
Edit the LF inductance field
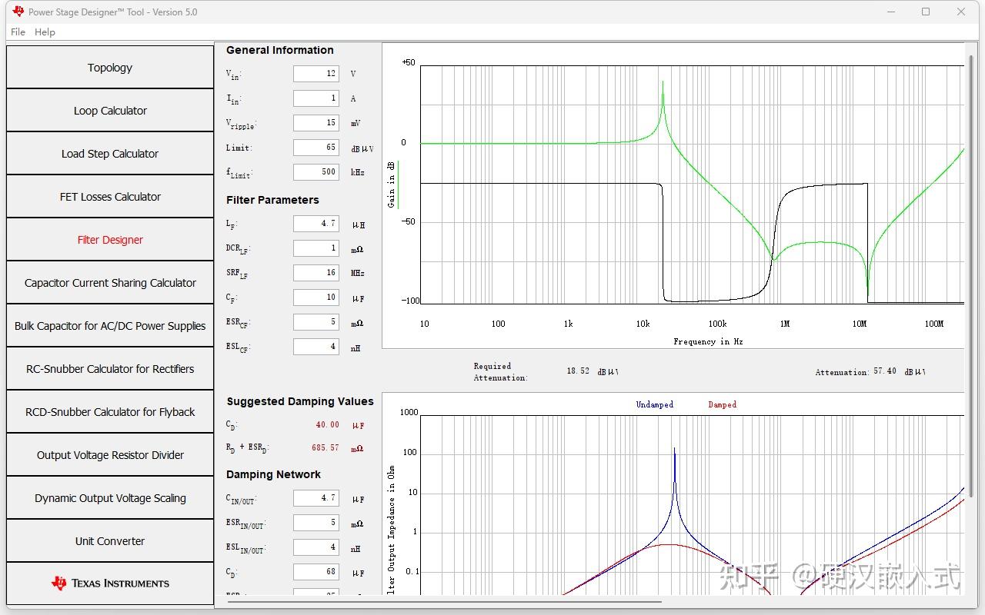tap(316, 224)
